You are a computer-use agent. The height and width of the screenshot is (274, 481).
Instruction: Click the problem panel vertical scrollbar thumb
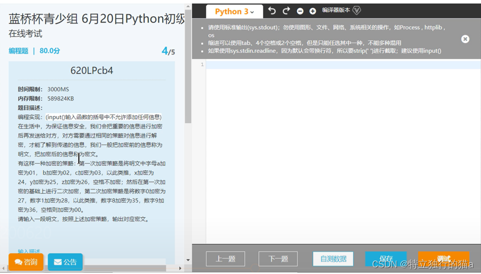pyautogui.click(x=188, y=66)
